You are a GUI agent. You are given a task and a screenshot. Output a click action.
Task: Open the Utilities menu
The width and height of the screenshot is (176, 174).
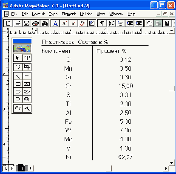[x=86, y=14]
